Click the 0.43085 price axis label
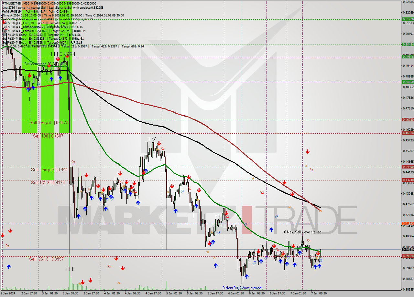Viewport: 414px width, 297px height. (x=408, y=194)
